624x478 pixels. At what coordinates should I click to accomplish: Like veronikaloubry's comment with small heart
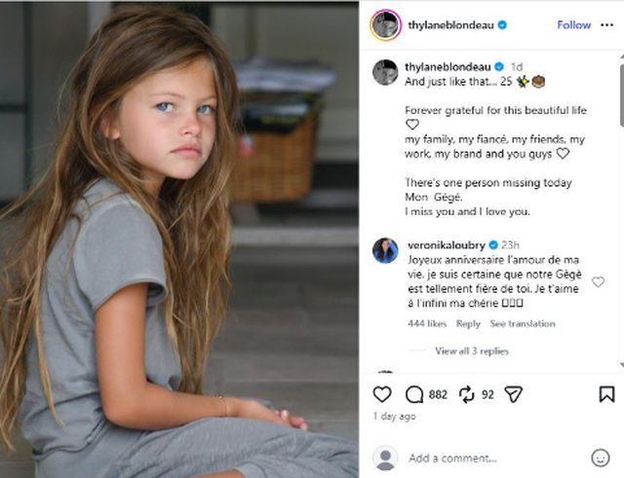598,281
